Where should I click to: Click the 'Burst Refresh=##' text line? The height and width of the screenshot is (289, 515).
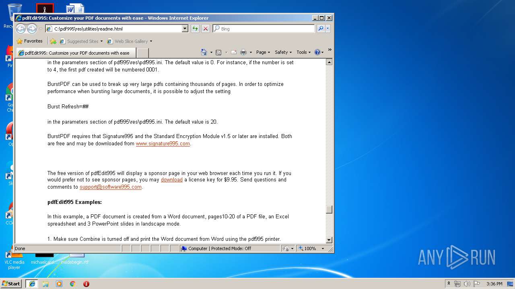point(68,107)
